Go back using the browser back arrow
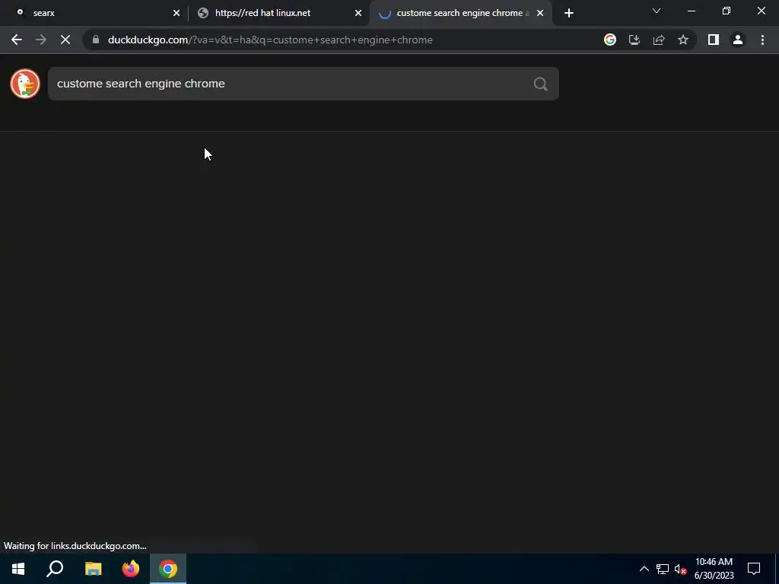This screenshot has width=779, height=584. 17,40
